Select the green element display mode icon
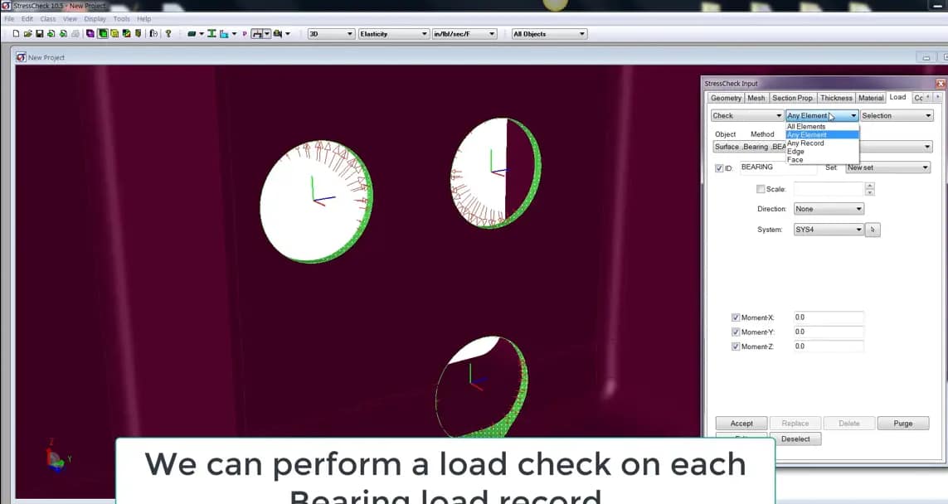The height and width of the screenshot is (504, 948). click(102, 34)
